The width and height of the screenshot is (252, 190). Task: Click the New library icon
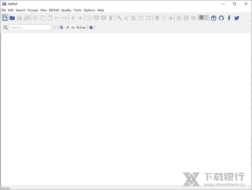point(5,18)
